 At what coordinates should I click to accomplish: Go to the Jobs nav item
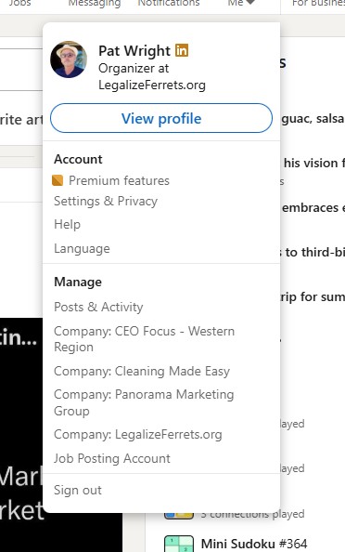click(x=20, y=4)
